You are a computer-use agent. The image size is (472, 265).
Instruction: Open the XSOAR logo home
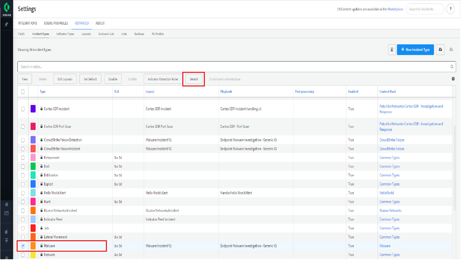(x=6, y=9)
